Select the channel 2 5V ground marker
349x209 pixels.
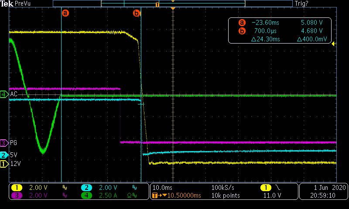coord(4,155)
